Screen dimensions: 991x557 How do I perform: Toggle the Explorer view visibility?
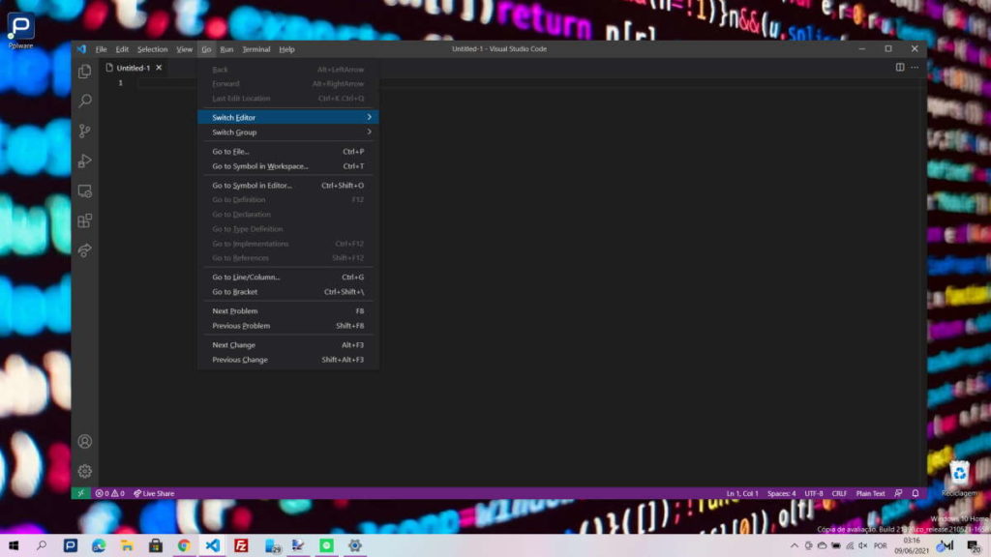pyautogui.click(x=84, y=71)
